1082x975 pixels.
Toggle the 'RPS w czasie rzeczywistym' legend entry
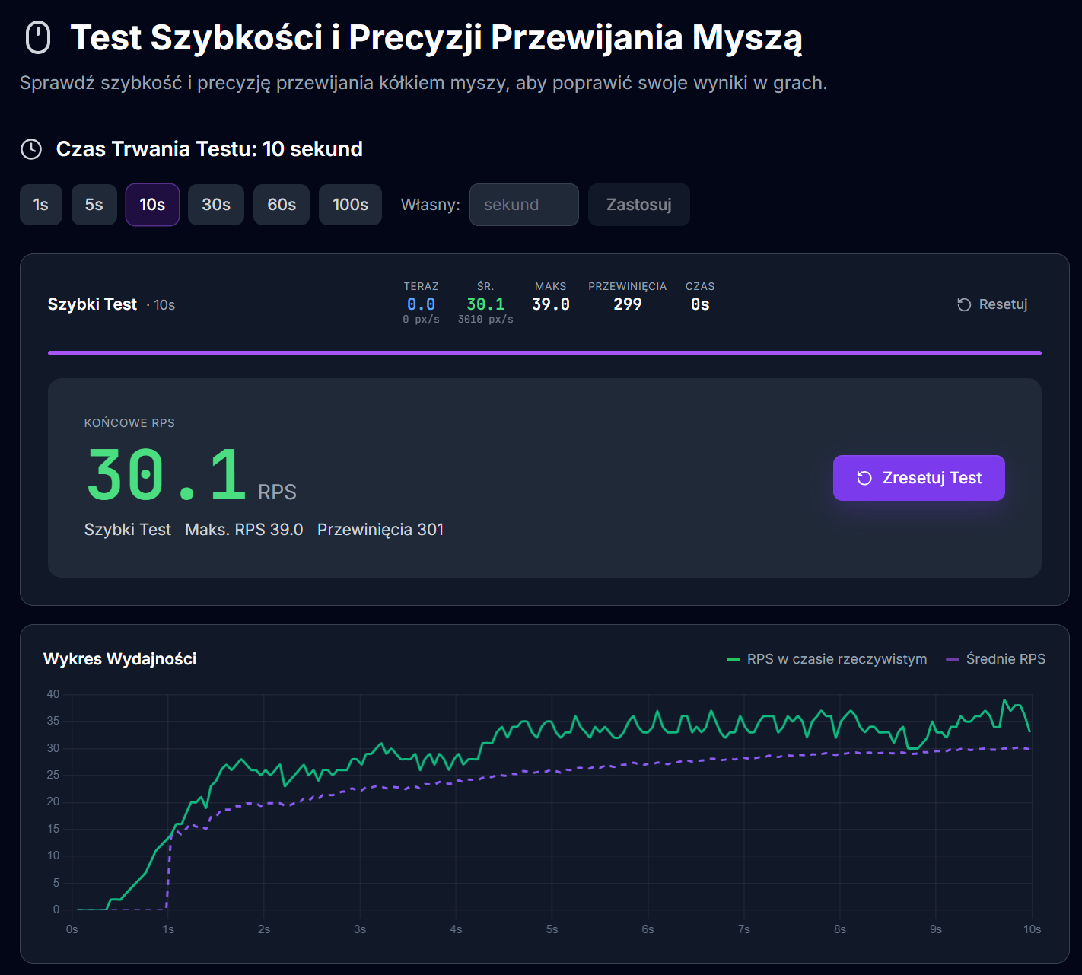click(x=827, y=659)
